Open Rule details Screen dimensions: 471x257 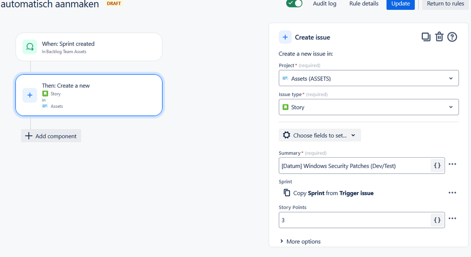click(364, 4)
